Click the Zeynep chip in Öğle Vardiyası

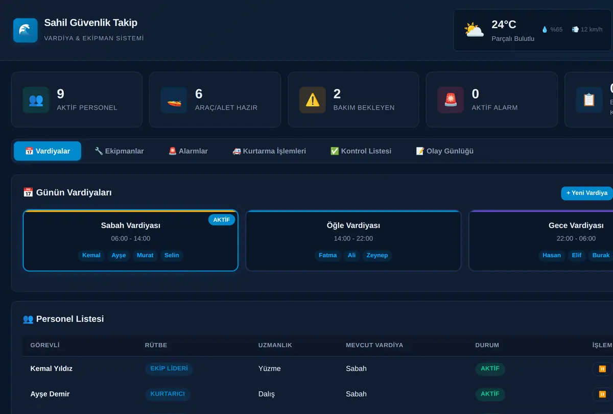click(x=378, y=255)
